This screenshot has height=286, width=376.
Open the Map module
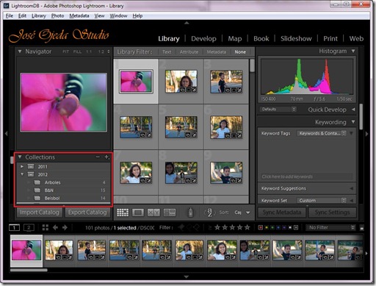(x=235, y=39)
